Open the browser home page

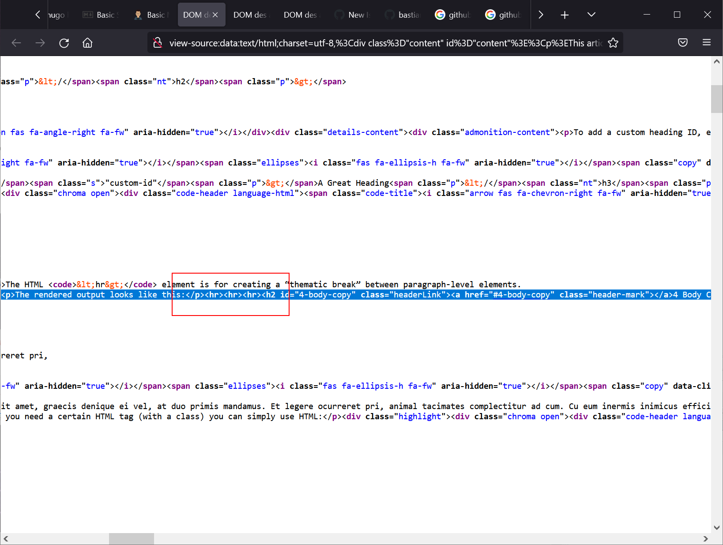[x=87, y=43]
